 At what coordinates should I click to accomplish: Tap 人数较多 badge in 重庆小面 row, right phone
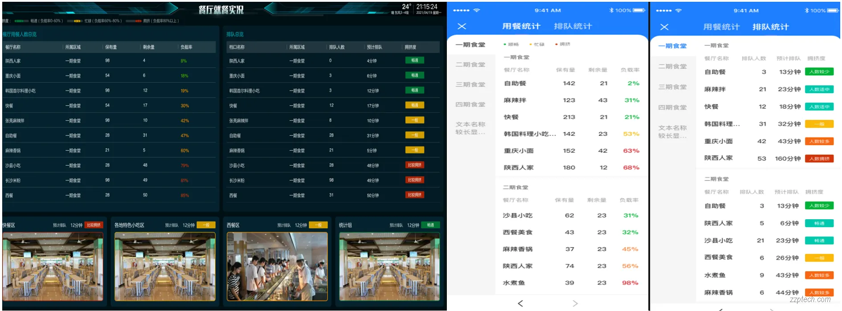(819, 141)
